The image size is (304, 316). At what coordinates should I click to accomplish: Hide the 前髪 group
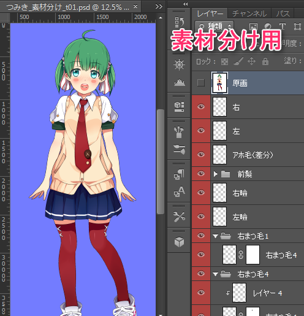[201, 174]
